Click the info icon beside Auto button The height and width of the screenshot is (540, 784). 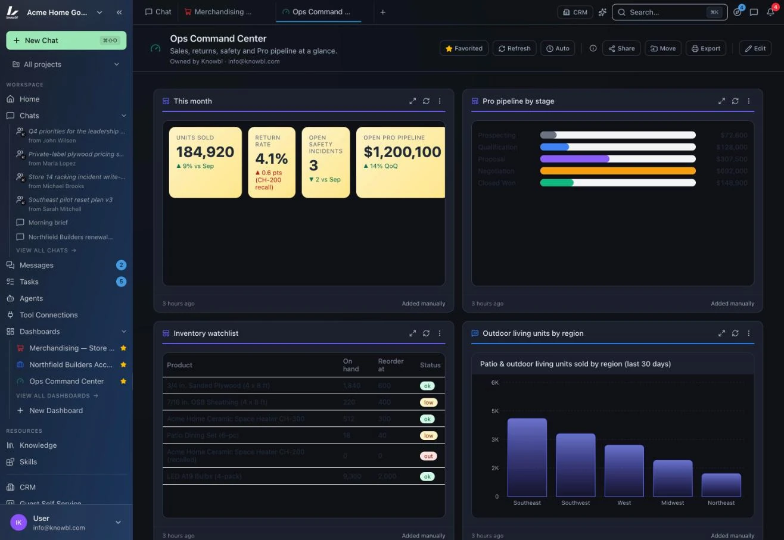[593, 48]
